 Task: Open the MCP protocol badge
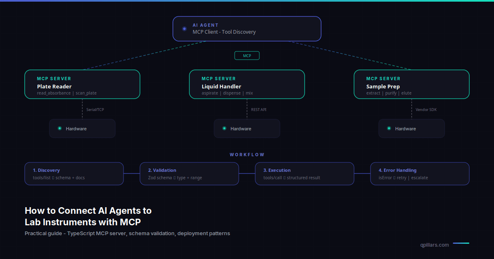pos(247,55)
